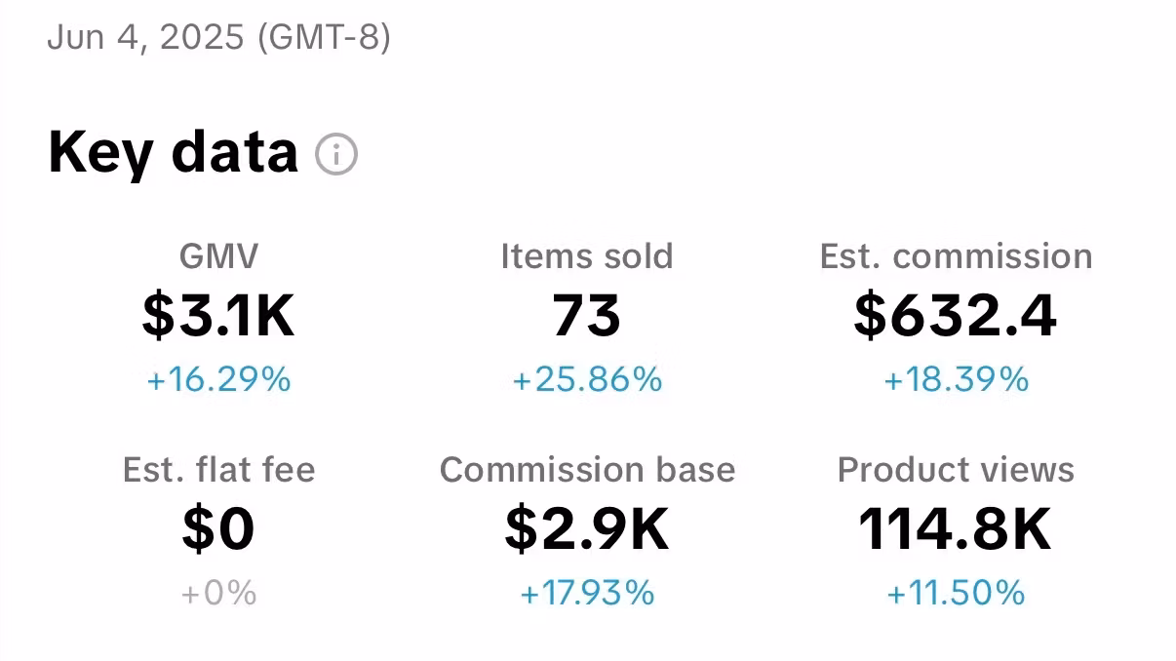The image size is (1176, 661).
Task: Tap the Items sold value 73
Action: [587, 316]
